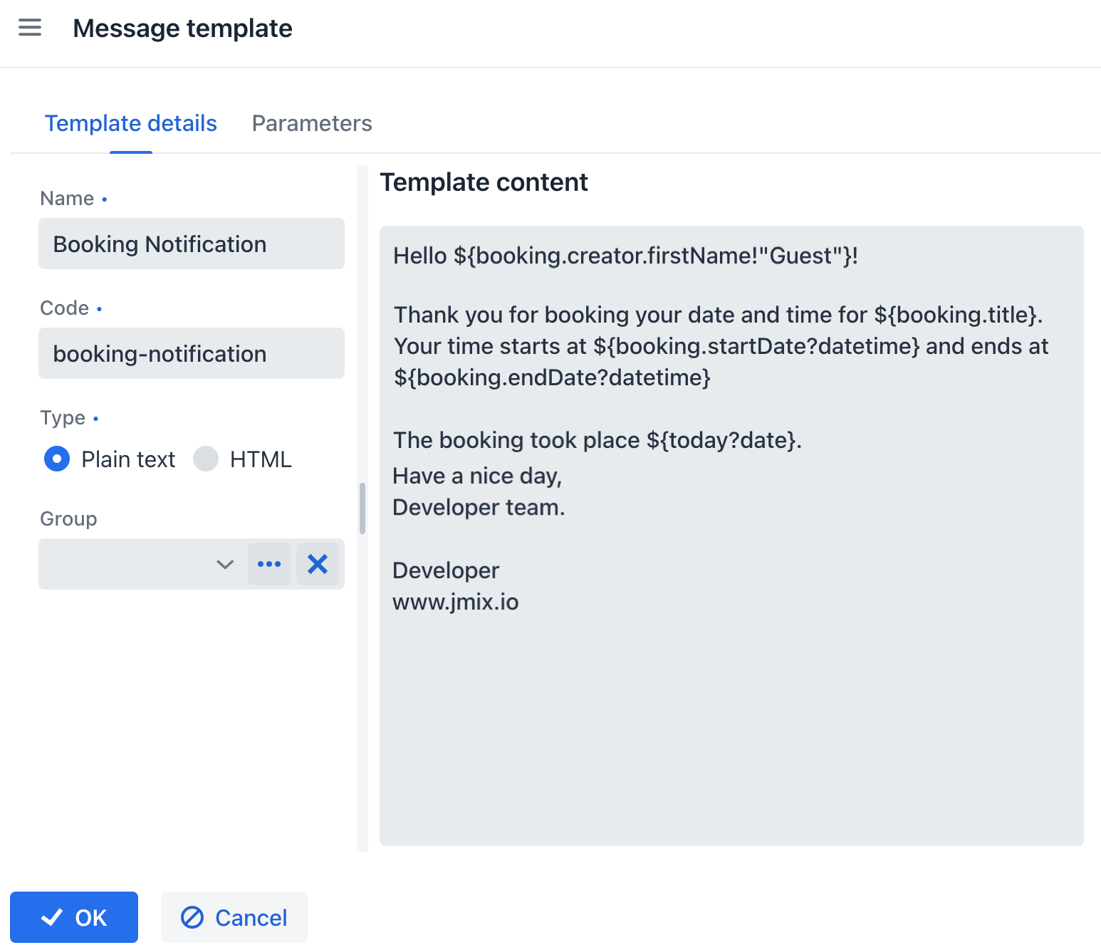
Task: Click OK to save the template
Action: (x=74, y=917)
